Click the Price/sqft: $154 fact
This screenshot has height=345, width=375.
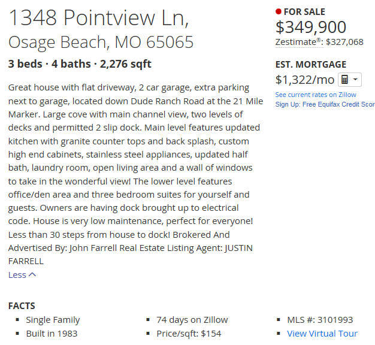coord(189,334)
